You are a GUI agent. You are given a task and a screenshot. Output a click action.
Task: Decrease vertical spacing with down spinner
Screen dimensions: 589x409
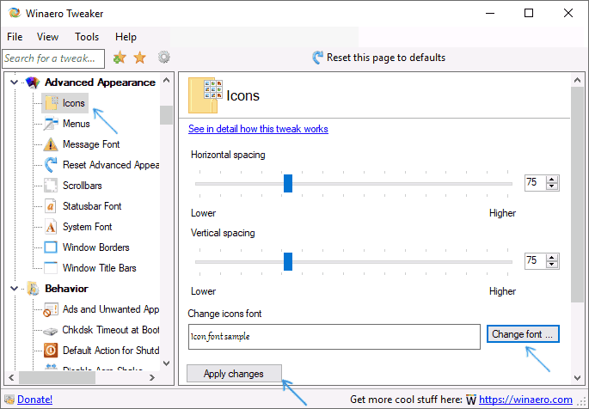coord(552,264)
